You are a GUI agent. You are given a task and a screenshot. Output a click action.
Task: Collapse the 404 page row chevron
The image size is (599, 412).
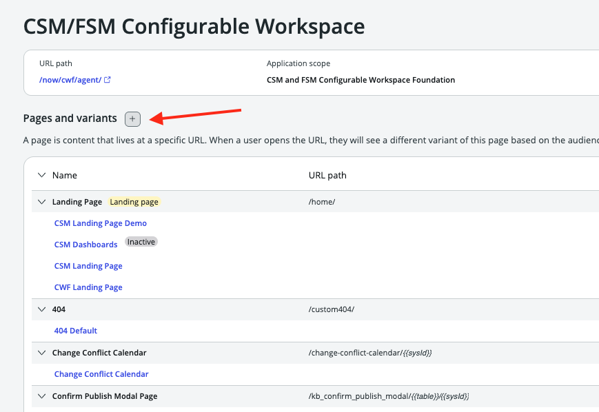click(41, 309)
